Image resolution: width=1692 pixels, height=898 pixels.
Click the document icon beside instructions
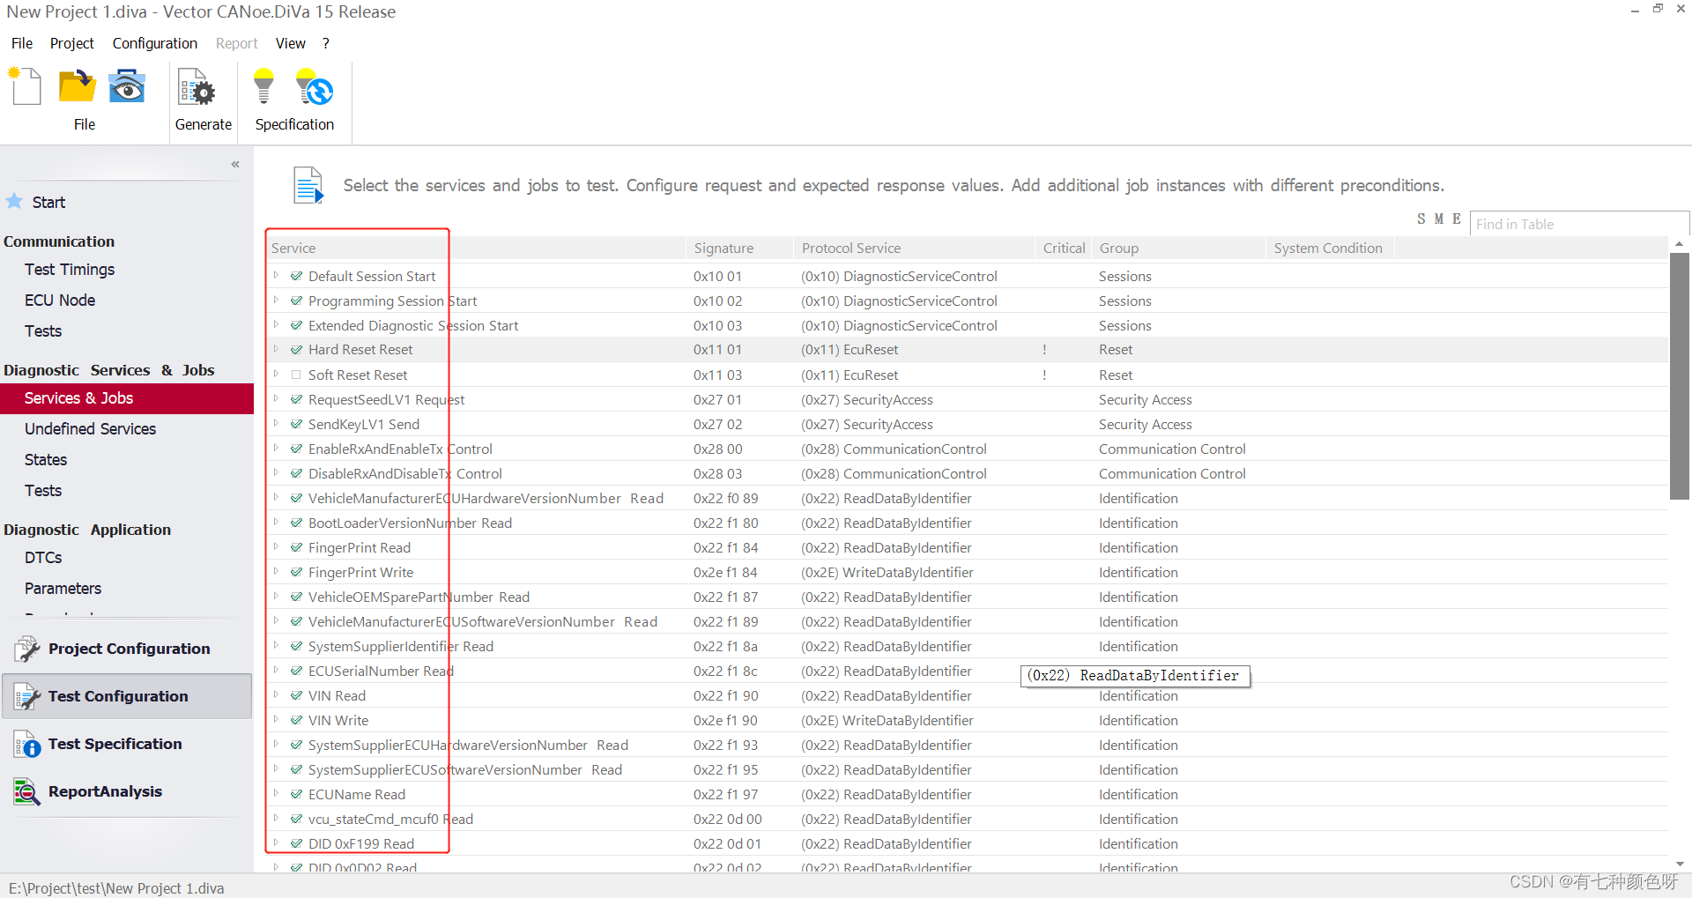pyautogui.click(x=308, y=185)
